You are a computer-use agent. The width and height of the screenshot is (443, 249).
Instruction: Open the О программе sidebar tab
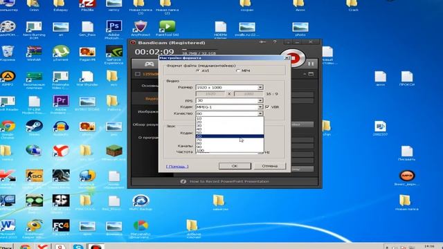[x=148, y=138]
